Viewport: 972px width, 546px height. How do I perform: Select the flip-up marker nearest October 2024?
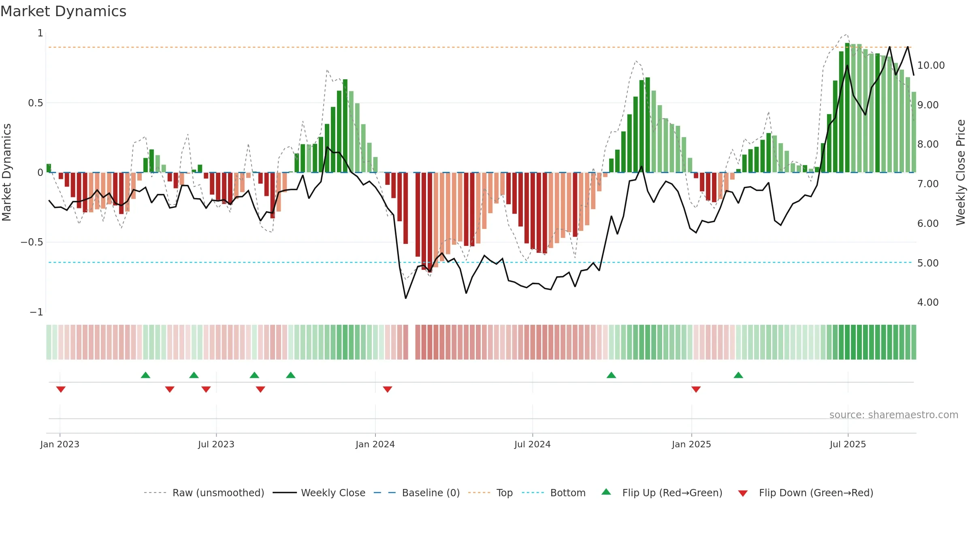click(x=611, y=375)
